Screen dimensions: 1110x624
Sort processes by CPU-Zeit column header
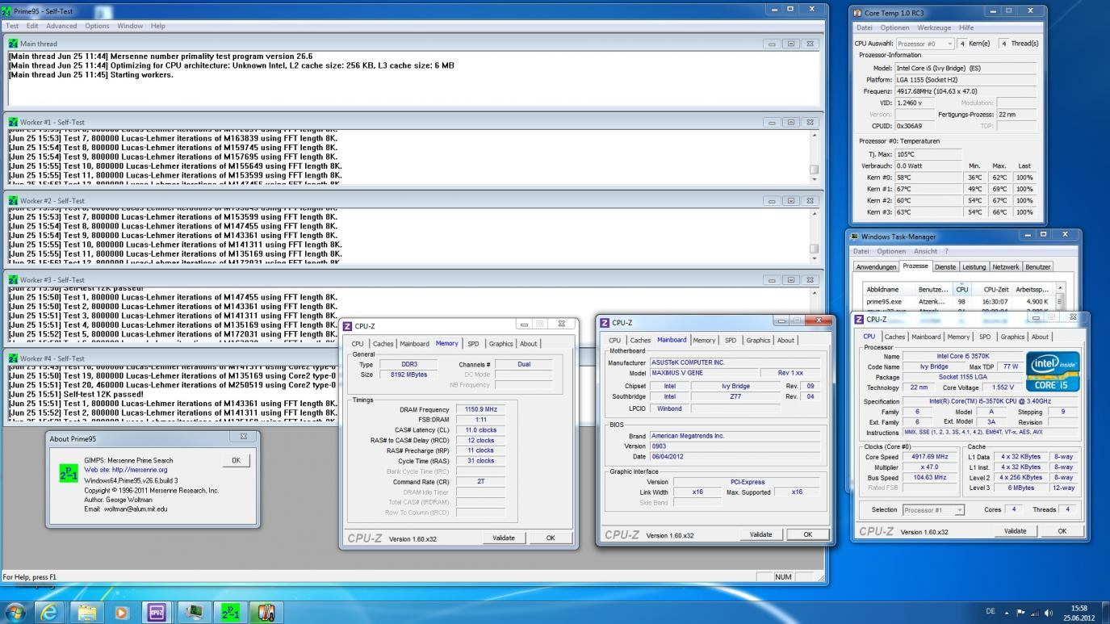tap(991, 288)
